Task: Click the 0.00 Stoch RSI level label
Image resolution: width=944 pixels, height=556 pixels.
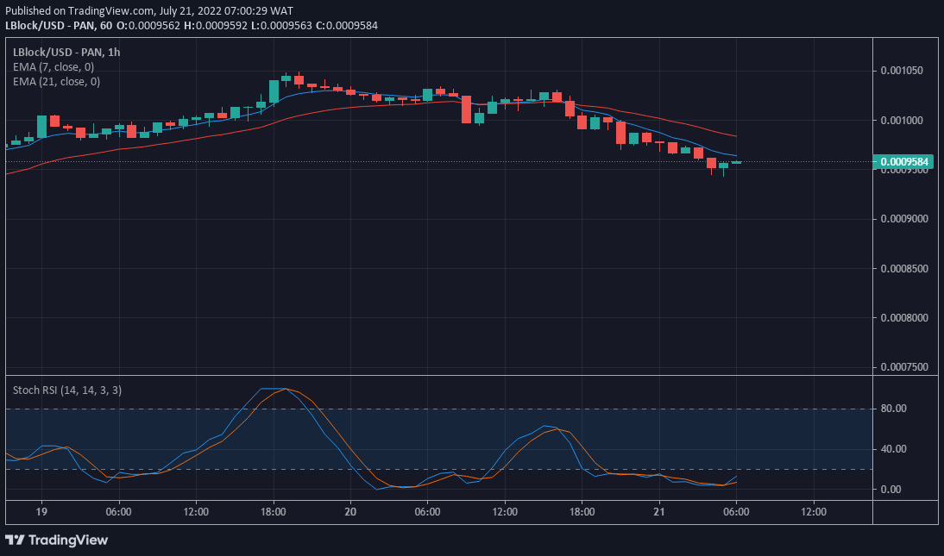Action: (x=891, y=490)
